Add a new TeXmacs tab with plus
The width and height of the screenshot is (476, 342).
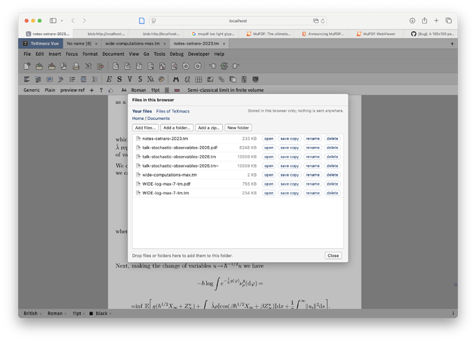pos(452,43)
